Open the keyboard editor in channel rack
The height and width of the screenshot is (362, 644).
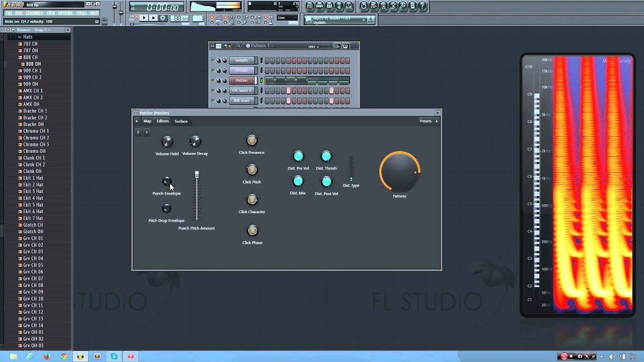346,46
